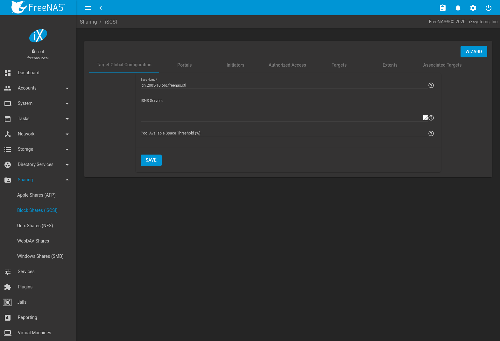Show help for Pool Available Space Threshold
Screen dimensions: 500x341
pos(431,134)
